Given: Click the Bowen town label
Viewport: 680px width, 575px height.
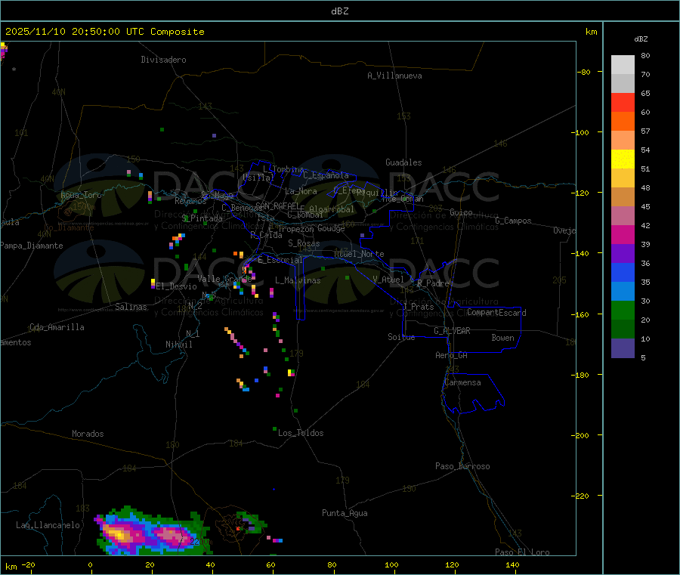Looking at the screenshot, I should 503,338.
